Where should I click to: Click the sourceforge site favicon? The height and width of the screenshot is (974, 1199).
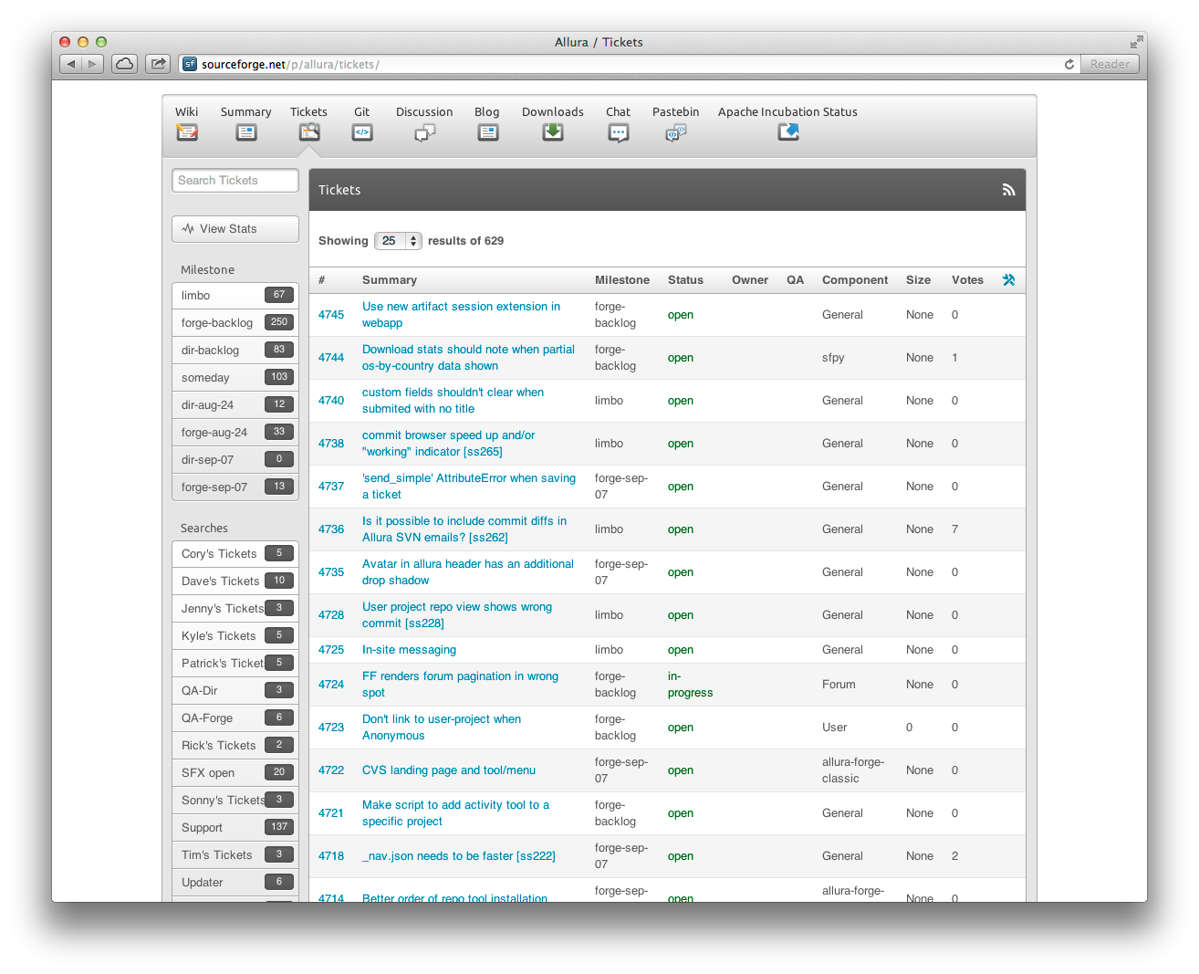click(190, 64)
